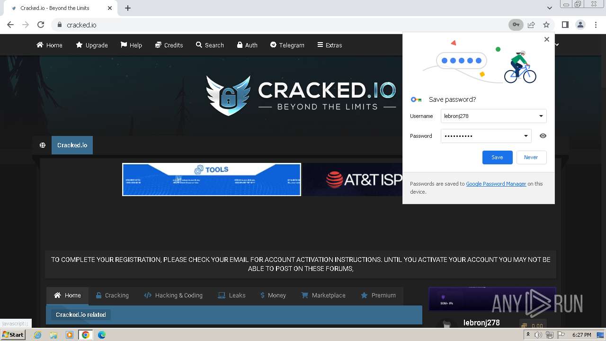Open File Explorer from taskbar

click(53, 335)
